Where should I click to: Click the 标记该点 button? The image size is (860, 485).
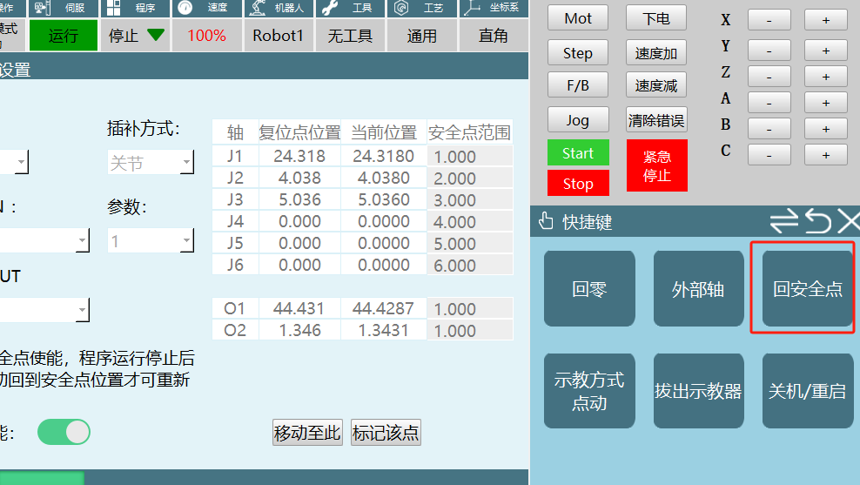click(386, 433)
